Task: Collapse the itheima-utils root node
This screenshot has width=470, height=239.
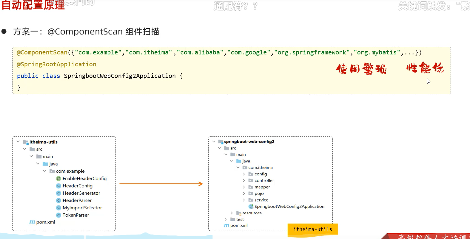Action: pyautogui.click(x=18, y=142)
